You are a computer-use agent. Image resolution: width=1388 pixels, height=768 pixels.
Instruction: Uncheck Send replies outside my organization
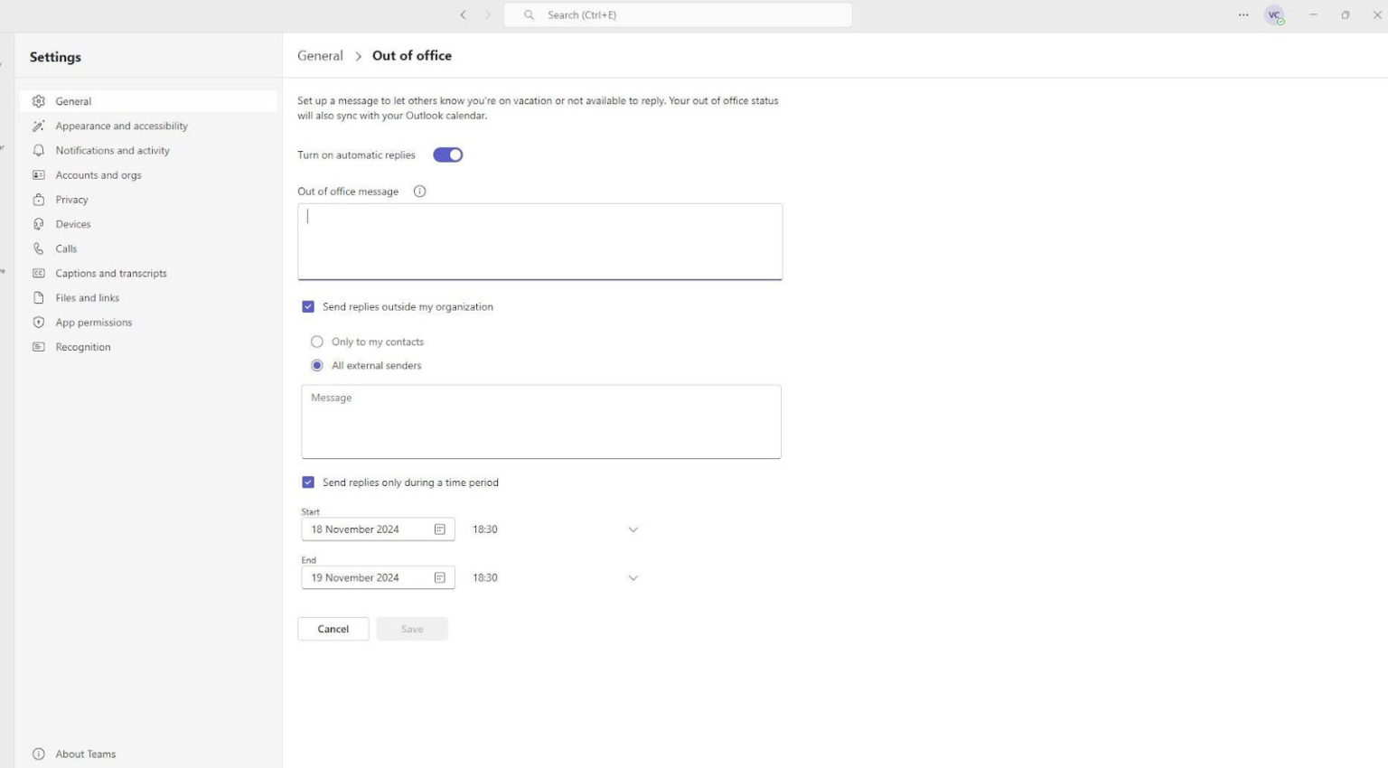(308, 306)
